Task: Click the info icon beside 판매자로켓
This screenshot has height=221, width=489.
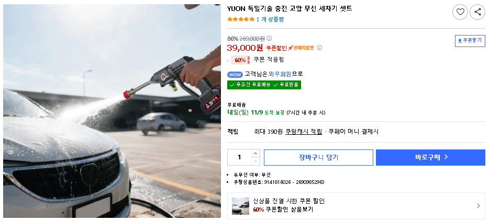Action: 319,48
